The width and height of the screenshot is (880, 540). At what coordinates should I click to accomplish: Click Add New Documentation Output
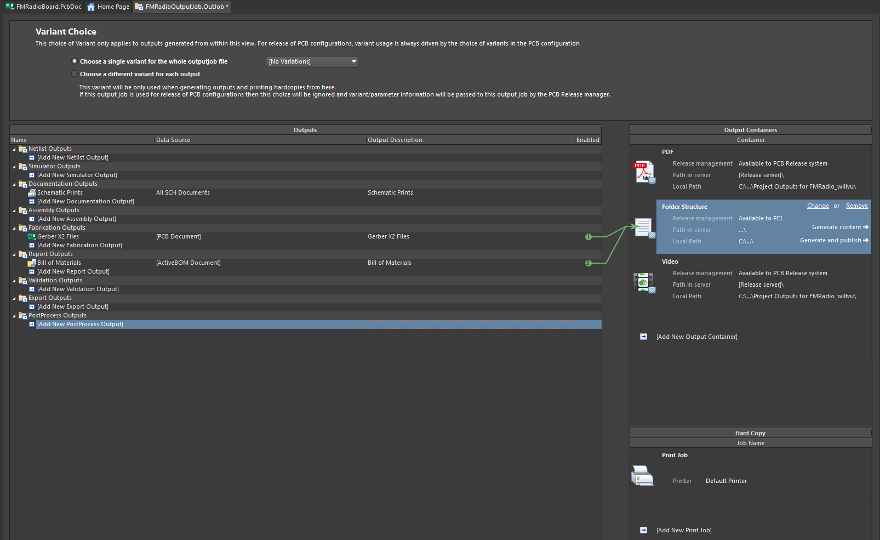(85, 202)
